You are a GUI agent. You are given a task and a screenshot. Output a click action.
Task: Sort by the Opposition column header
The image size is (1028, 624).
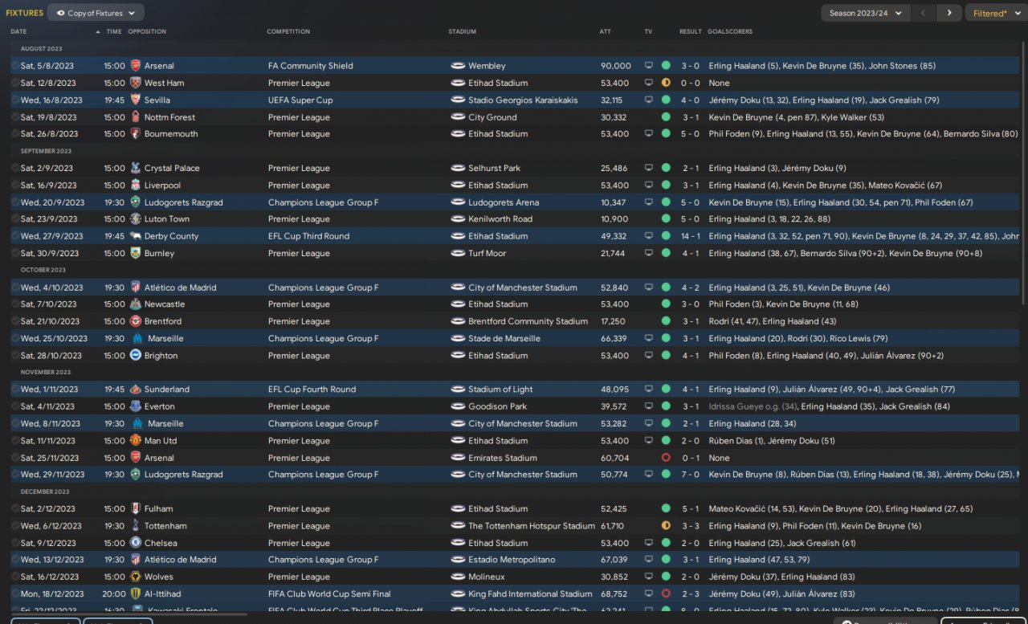click(x=147, y=32)
